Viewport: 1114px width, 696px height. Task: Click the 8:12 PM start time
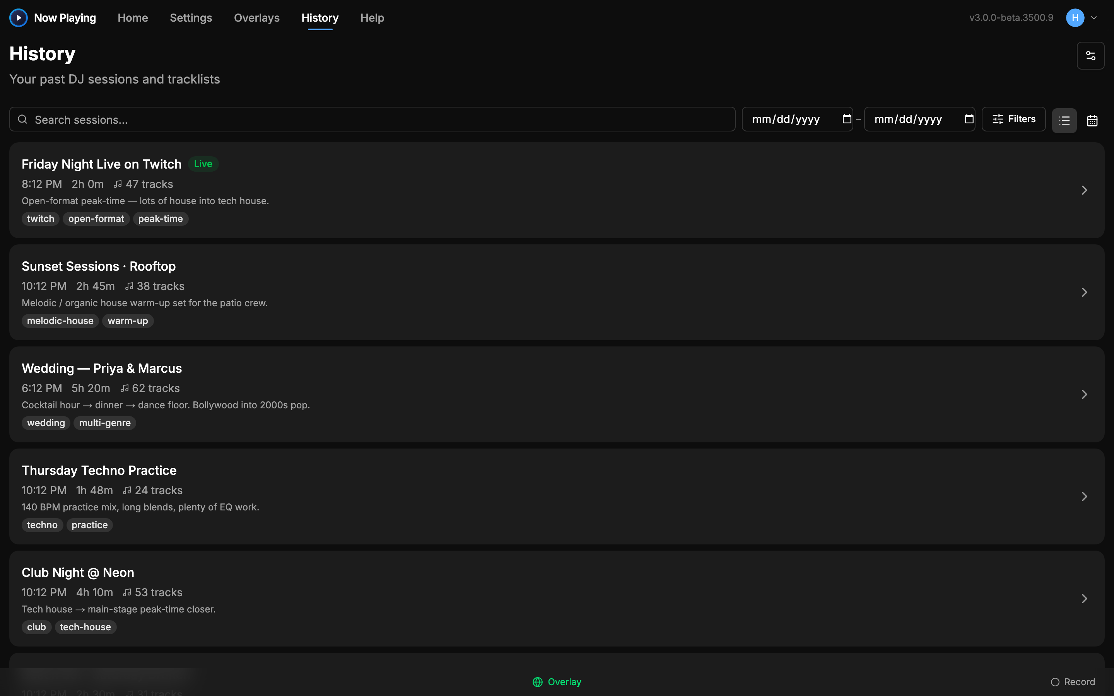point(42,184)
